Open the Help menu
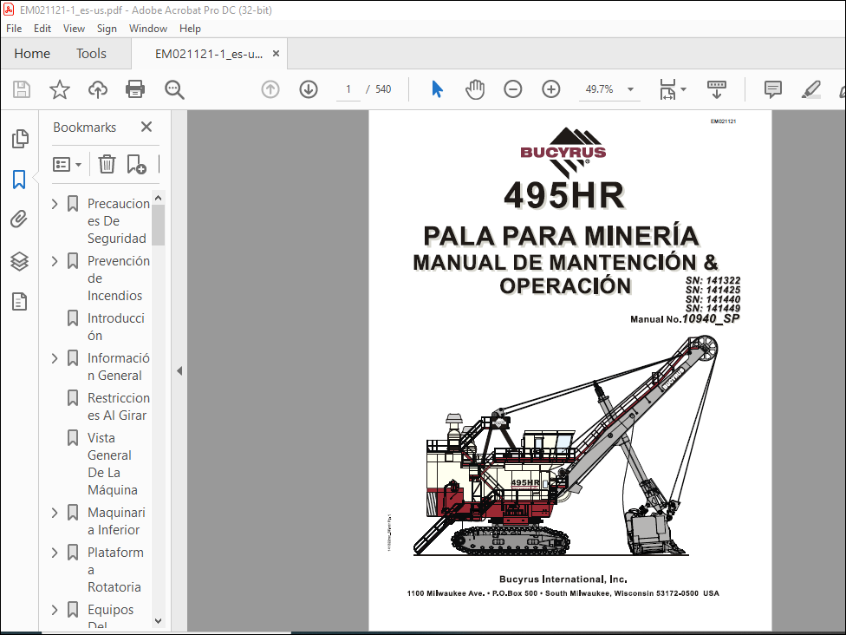This screenshot has width=846, height=635. (190, 29)
